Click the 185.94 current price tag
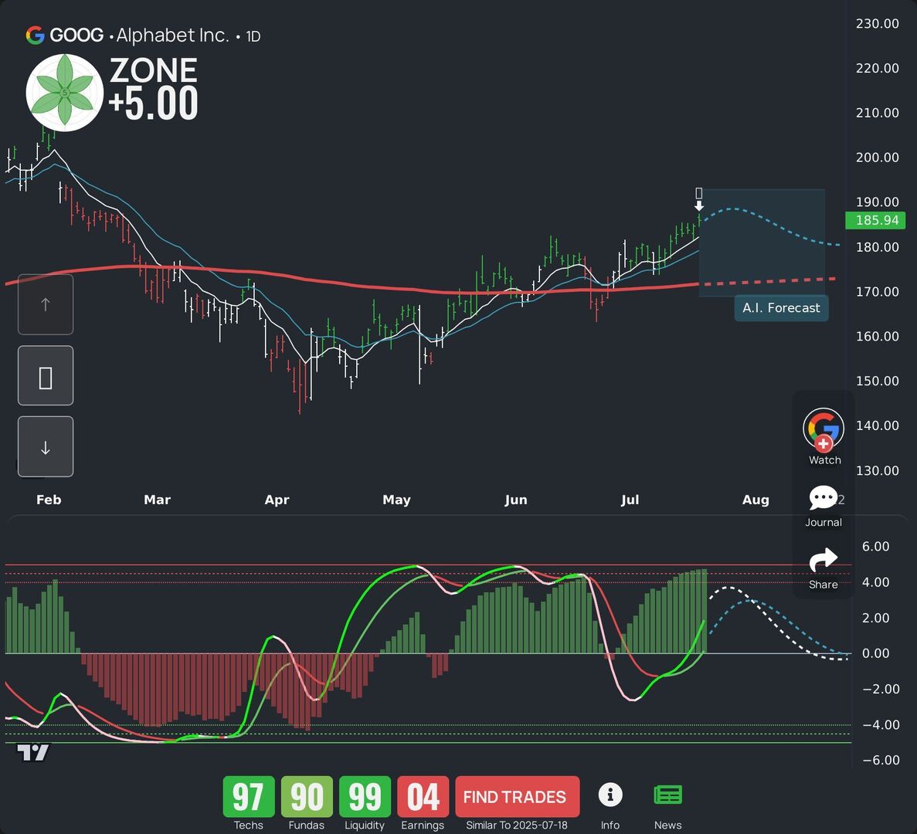Viewport: 917px width, 834px height. click(875, 220)
